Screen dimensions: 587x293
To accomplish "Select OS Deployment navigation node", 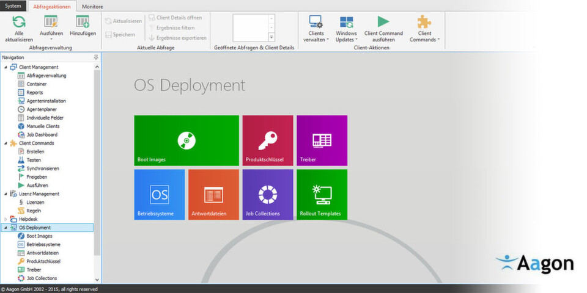I will coord(35,228).
